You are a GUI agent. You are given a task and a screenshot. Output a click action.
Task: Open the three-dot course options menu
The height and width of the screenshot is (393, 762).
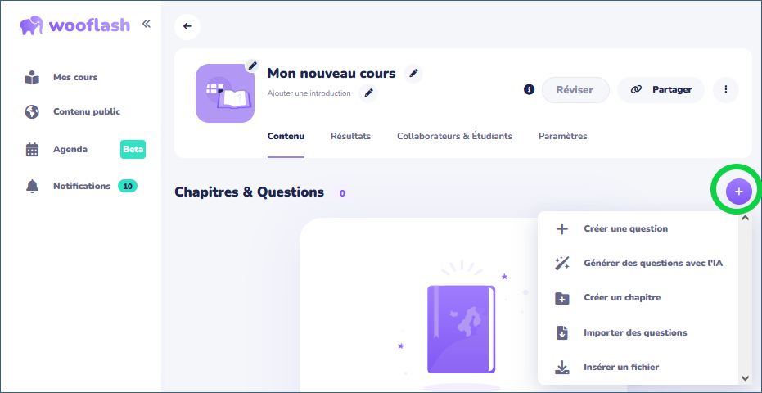pos(725,89)
